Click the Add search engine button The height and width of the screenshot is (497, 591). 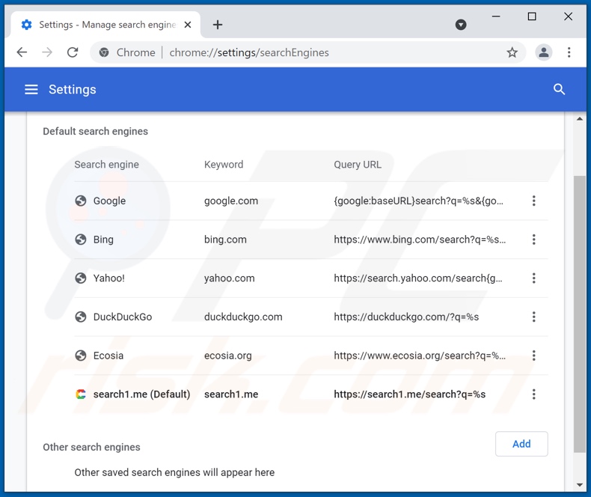(x=521, y=444)
